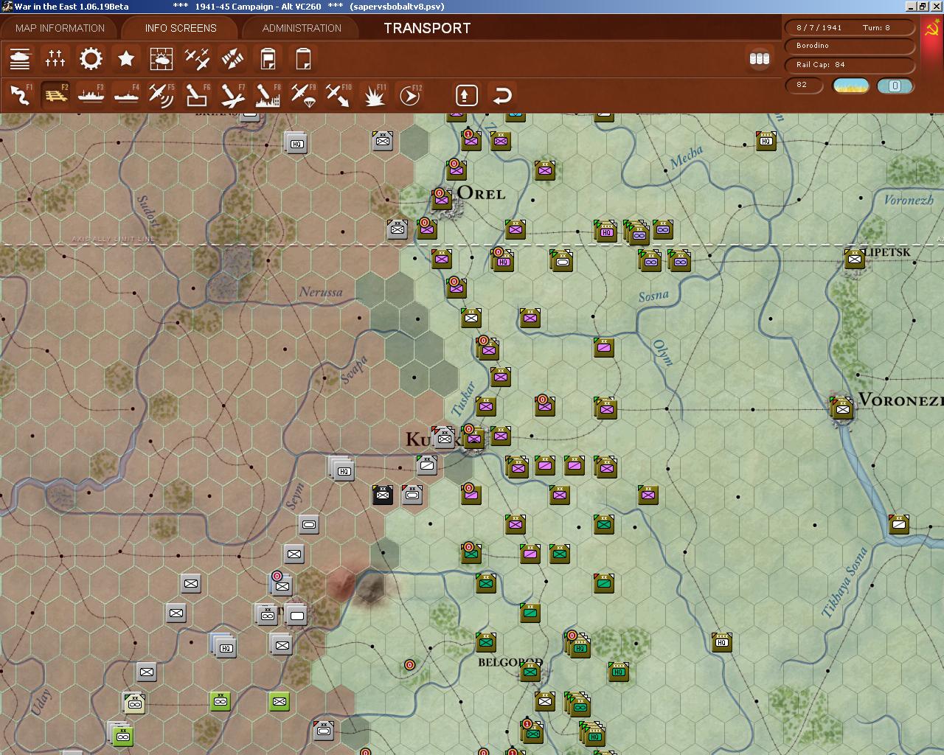Viewport: 944px width, 755px height.
Task: Select F5 air recon mode
Action: tap(162, 95)
